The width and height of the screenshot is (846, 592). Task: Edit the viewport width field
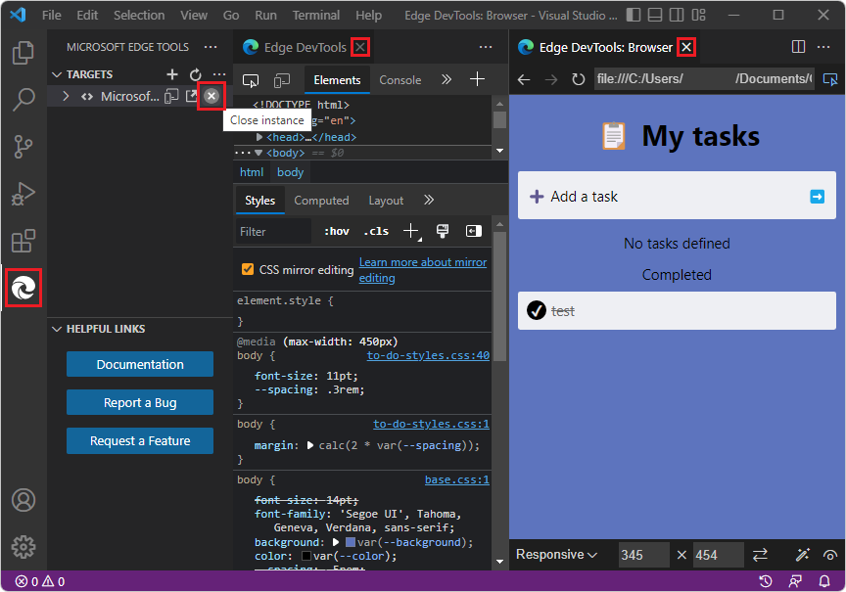pyautogui.click(x=643, y=554)
